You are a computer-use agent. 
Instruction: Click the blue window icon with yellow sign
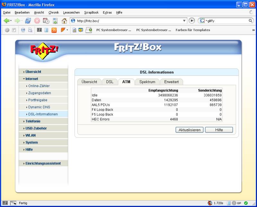[x=81, y=30]
